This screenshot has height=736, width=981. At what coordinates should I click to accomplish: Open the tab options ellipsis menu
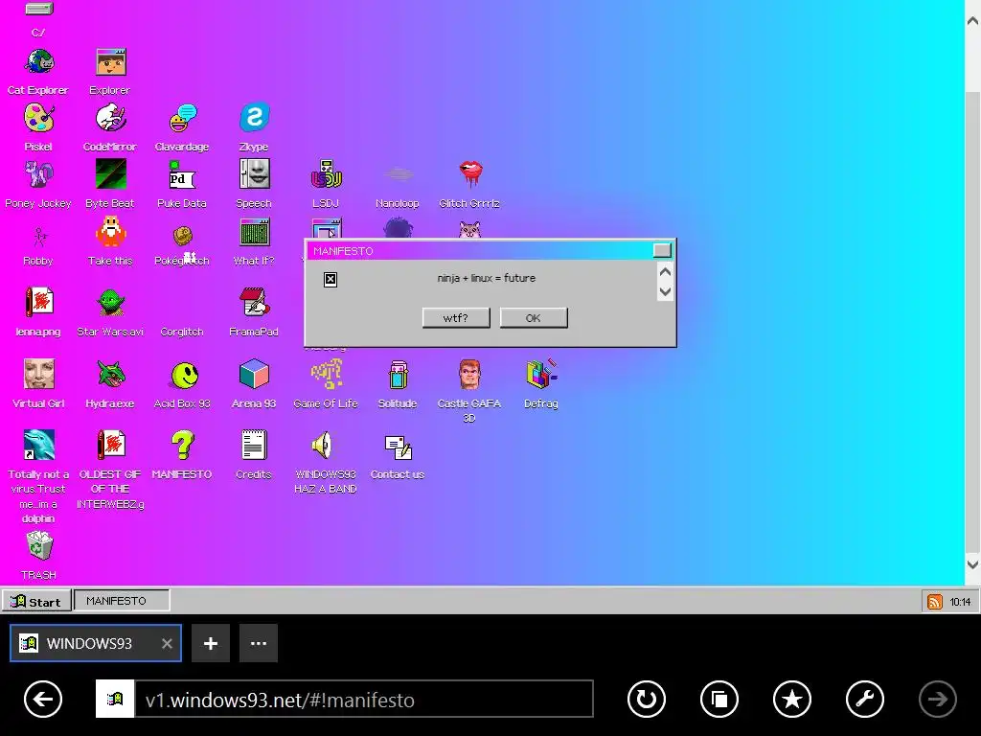259,643
